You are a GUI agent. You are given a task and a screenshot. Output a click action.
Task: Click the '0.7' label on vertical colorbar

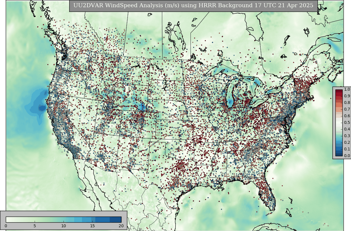pyautogui.click(x=347, y=109)
